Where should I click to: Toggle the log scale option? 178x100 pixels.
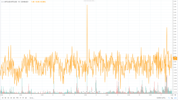click(x=172, y=98)
